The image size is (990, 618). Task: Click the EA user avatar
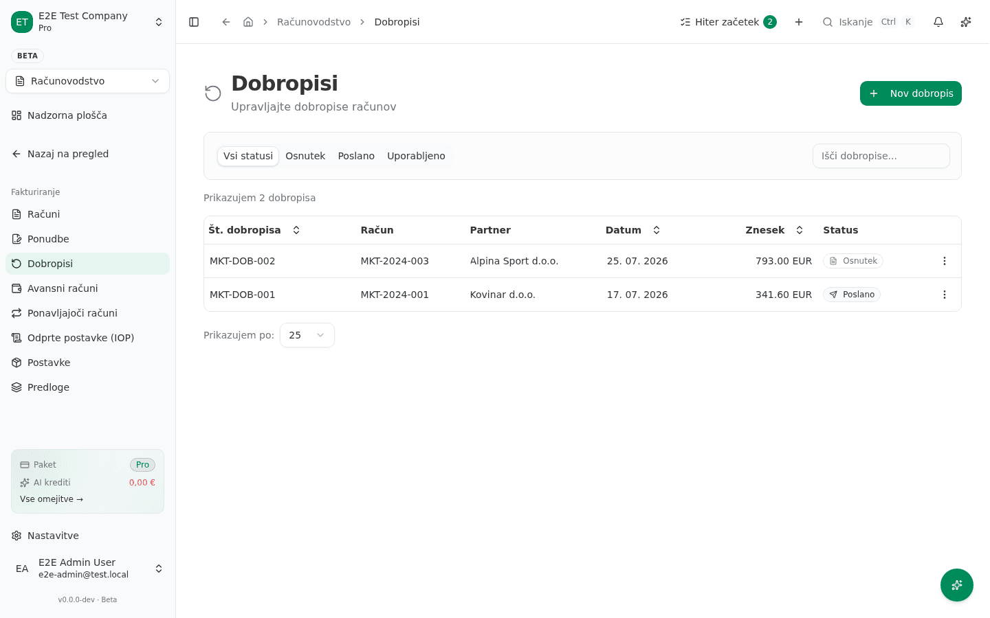[22, 569]
